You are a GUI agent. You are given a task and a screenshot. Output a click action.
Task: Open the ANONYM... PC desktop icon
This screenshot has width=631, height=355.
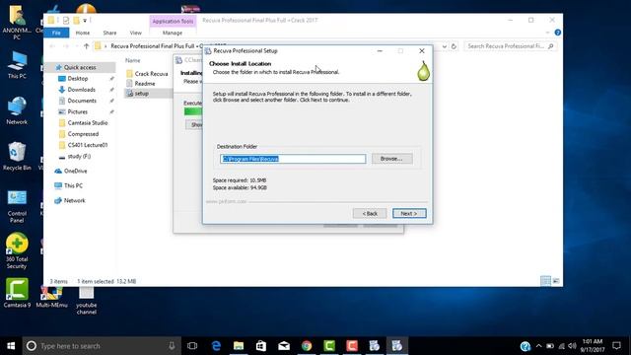point(17,22)
